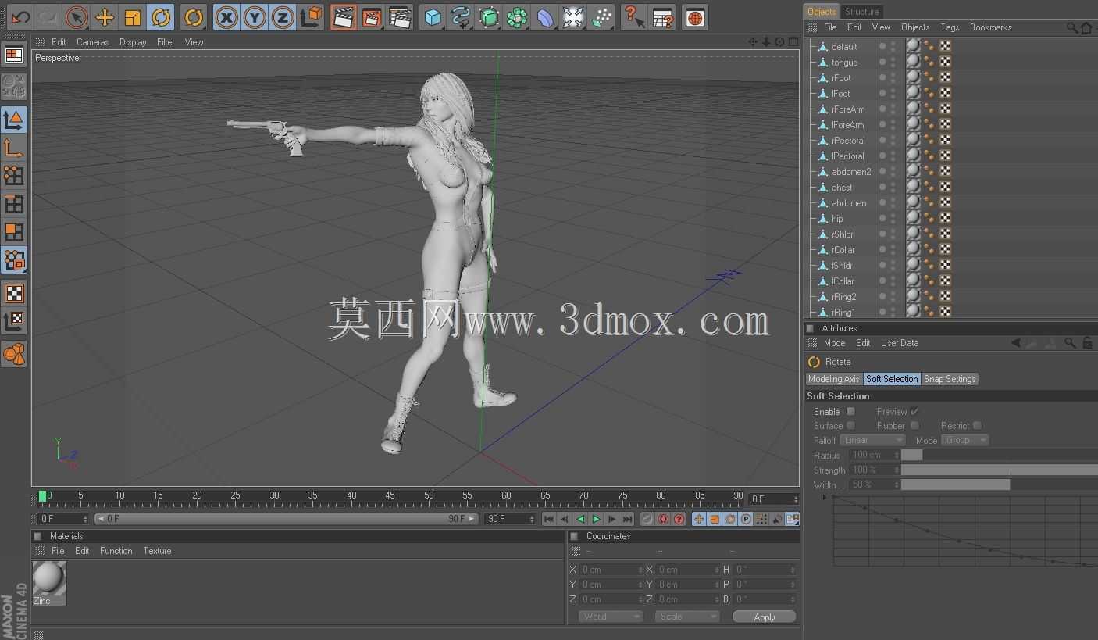
Task: Switch to Model mode in left palette
Action: (14, 120)
